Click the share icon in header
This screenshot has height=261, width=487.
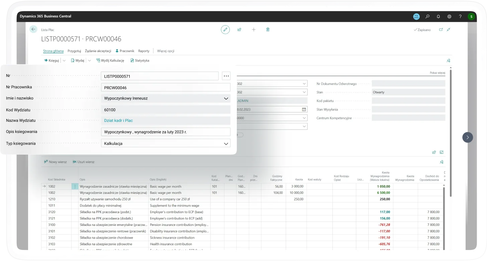tap(239, 30)
